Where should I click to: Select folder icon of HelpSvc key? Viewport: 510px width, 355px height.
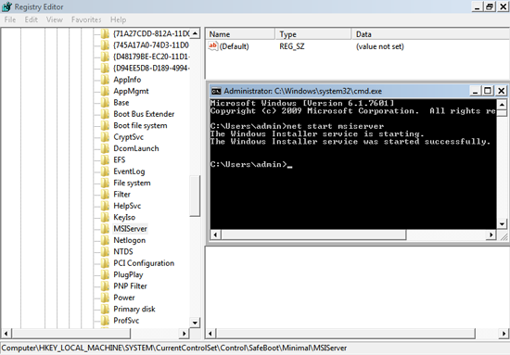click(105, 206)
